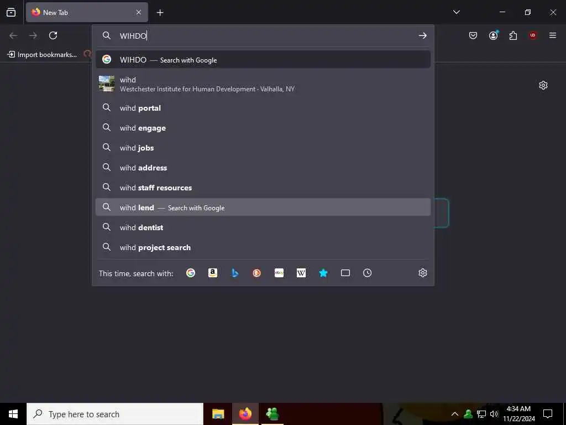
Task: Choose the wihd staff resources suggestion
Action: [263, 188]
